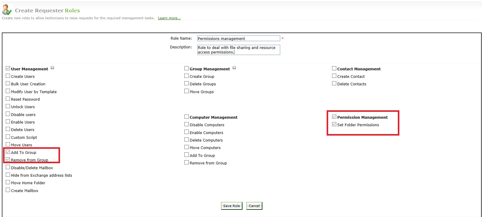Enable the Custom Script checkbox
The height and width of the screenshot is (217, 482).
(8, 137)
